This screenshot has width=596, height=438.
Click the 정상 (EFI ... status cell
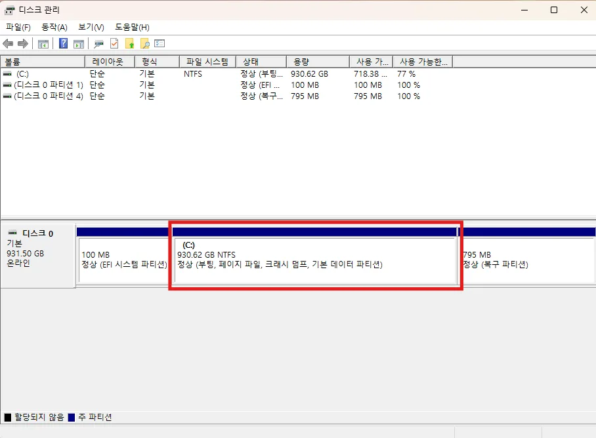tap(260, 85)
